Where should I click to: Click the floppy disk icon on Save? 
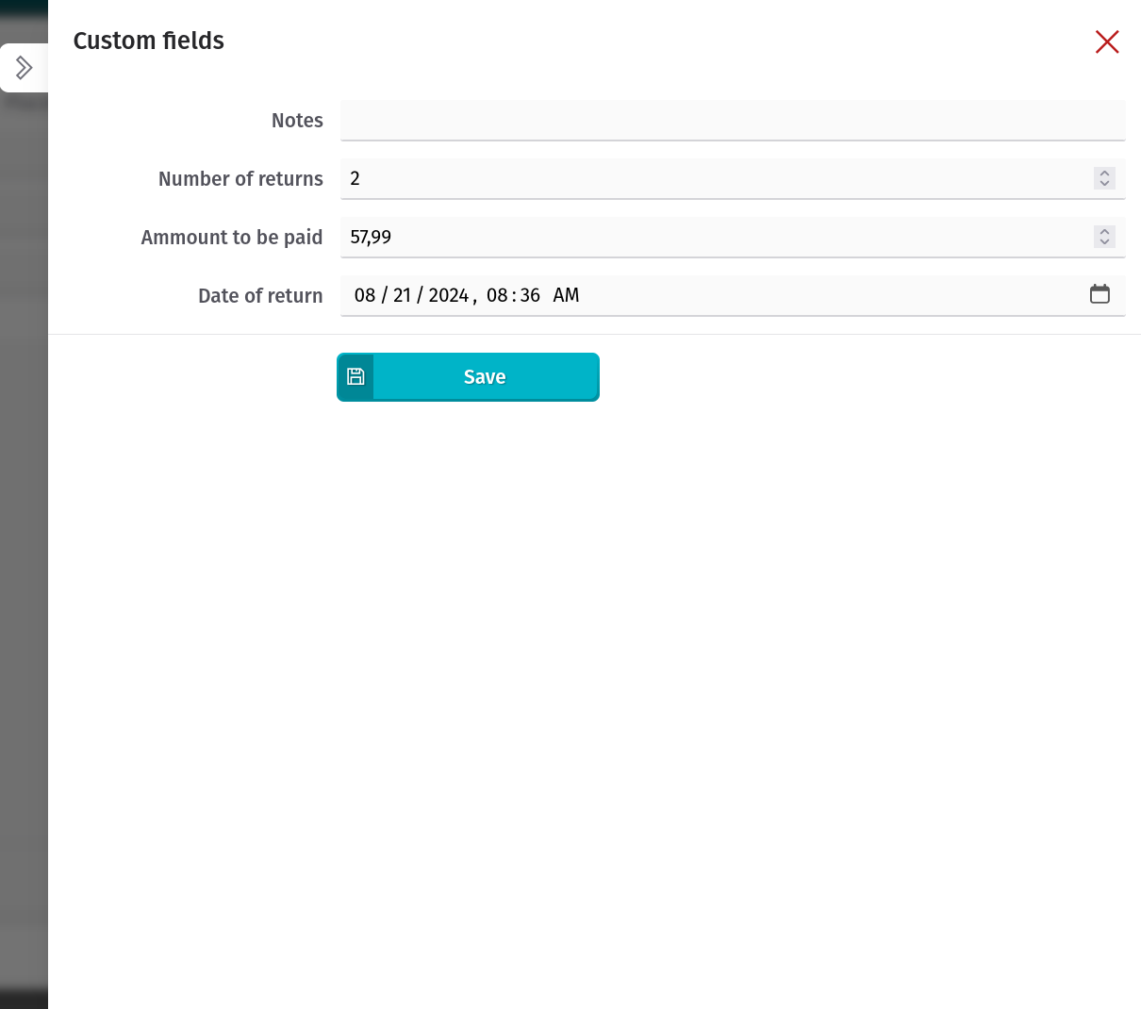[356, 377]
